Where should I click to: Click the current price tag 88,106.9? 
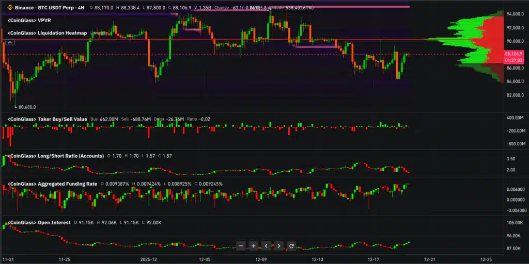coord(514,54)
